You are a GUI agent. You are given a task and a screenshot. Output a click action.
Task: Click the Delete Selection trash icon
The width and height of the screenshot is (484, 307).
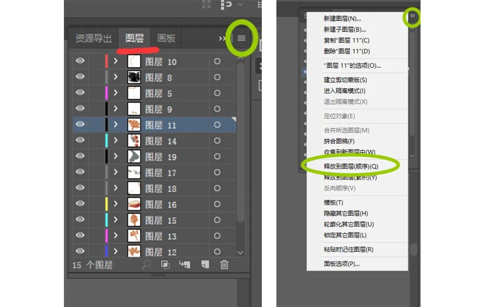[224, 265]
